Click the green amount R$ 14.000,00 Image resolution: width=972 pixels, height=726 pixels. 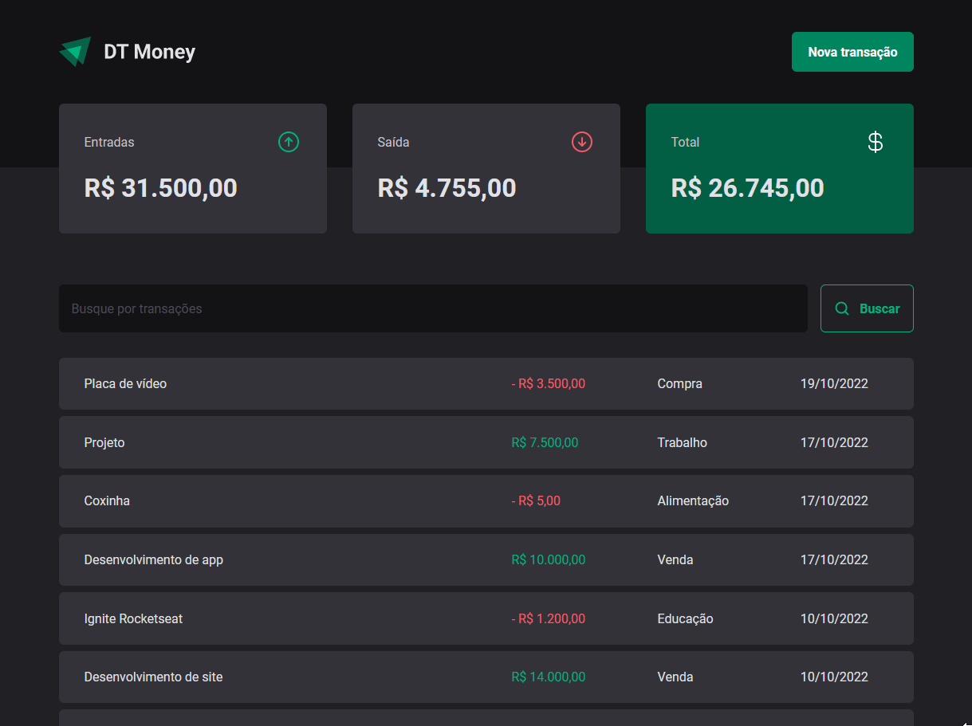pos(549,677)
